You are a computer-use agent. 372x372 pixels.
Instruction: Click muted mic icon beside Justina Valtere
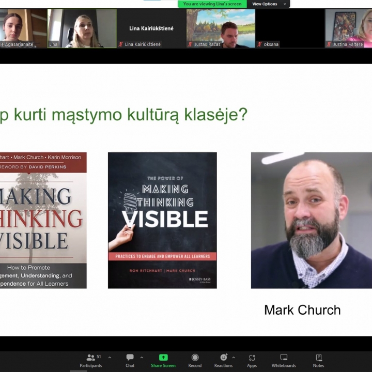pyautogui.click(x=329, y=44)
